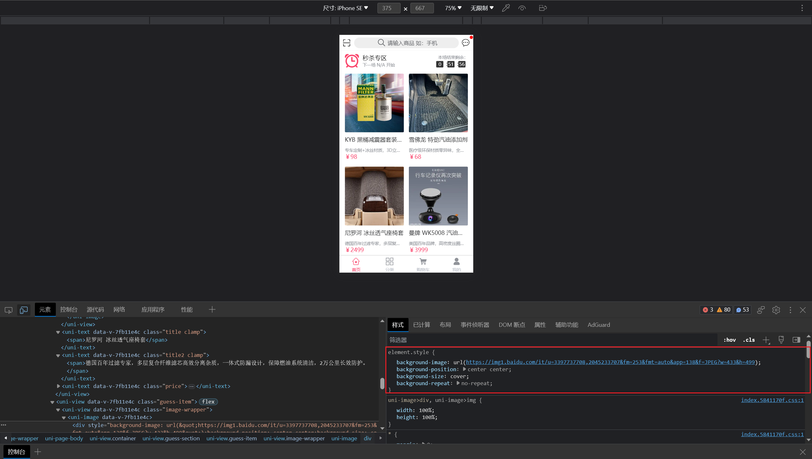
Task: Open the 我的 profile icon
Action: tap(456, 262)
